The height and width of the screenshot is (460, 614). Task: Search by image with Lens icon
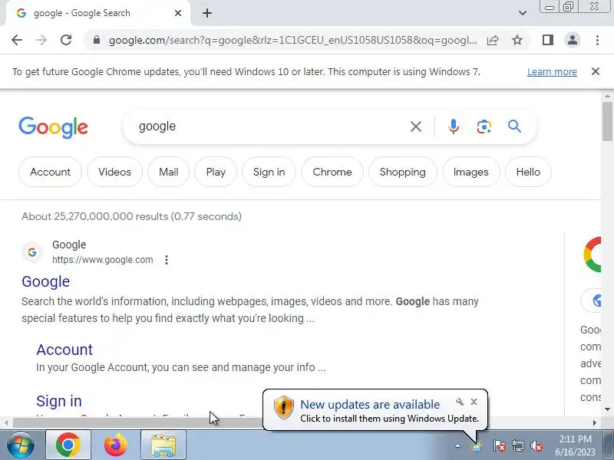[484, 127]
